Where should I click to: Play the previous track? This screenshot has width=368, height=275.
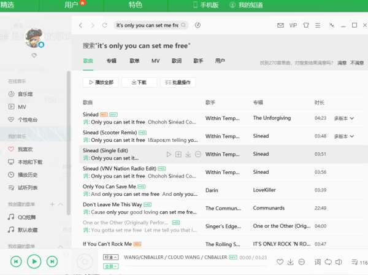click(x=16, y=261)
